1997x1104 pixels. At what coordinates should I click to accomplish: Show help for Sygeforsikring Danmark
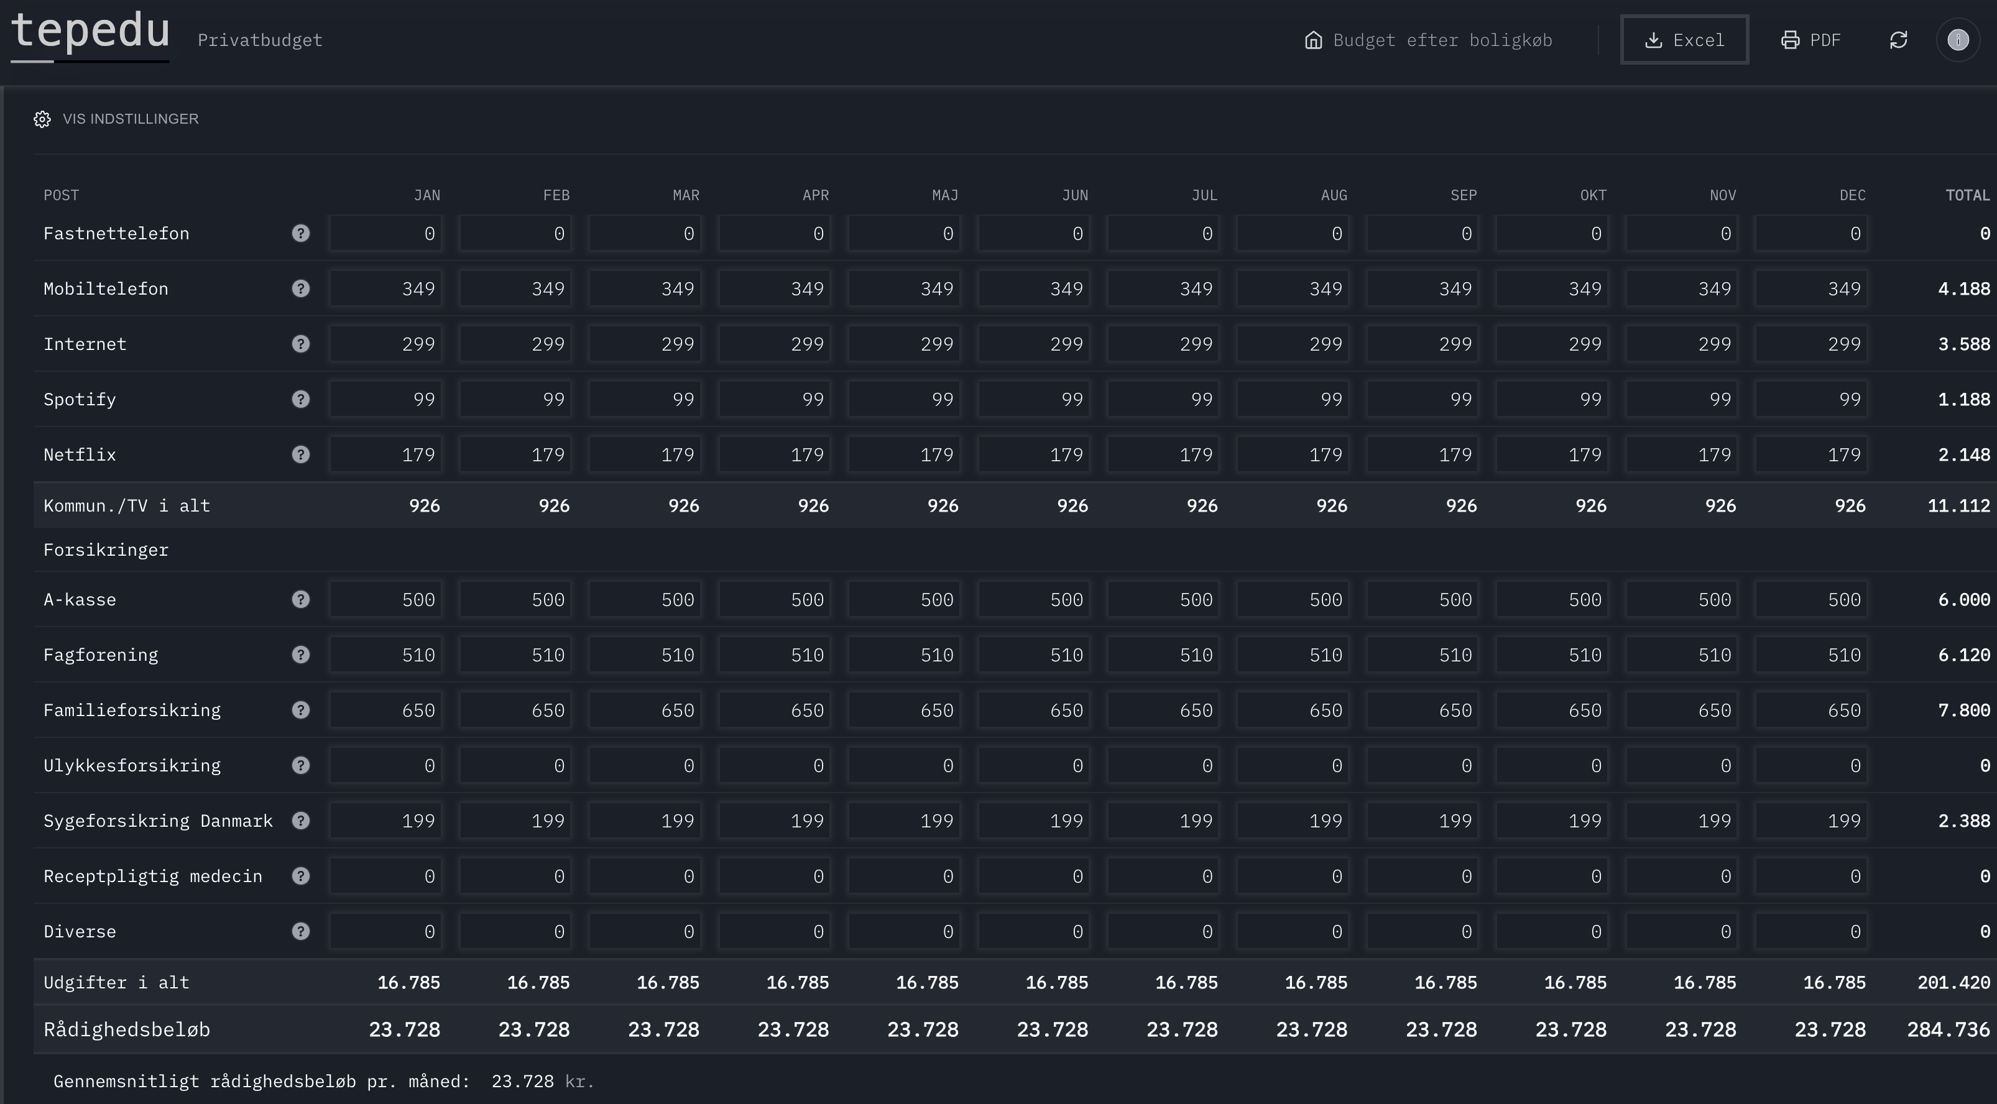tap(301, 821)
